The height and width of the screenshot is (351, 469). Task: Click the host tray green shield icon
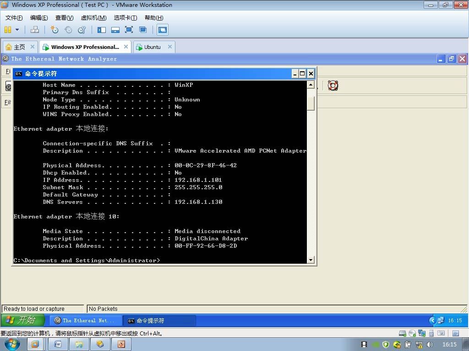click(386, 345)
